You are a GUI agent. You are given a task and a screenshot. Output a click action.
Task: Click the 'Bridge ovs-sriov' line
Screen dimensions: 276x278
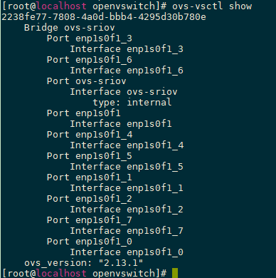click(x=70, y=28)
